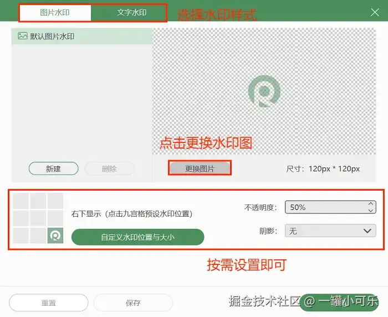Click the 保存 button

tap(133, 303)
